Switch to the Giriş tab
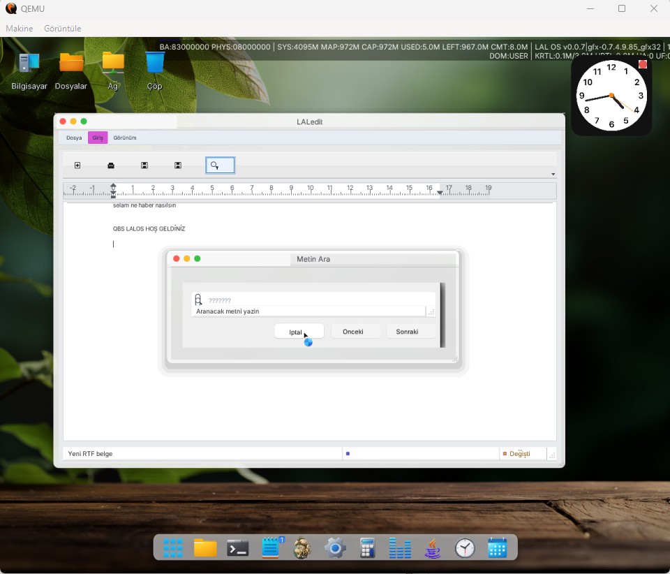Screen dimensions: 670x574 pos(98,138)
